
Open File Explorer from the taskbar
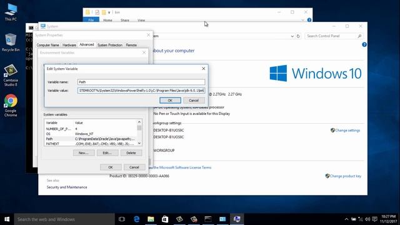(x=151, y=219)
